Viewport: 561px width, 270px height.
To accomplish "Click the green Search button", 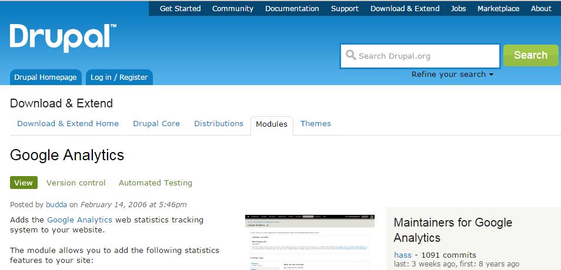I will (x=531, y=55).
